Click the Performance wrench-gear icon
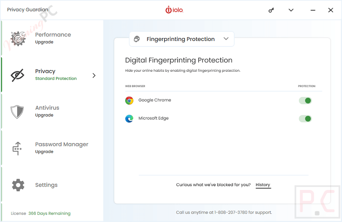Image resolution: width=342 pixels, height=222 pixels. pyautogui.click(x=18, y=38)
